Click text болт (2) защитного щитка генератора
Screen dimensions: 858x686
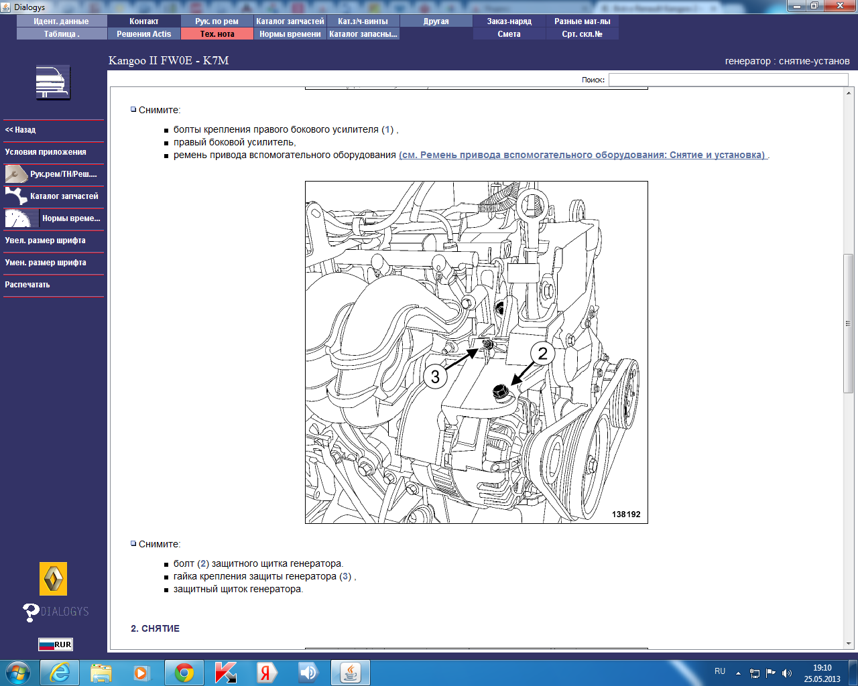[x=258, y=563]
